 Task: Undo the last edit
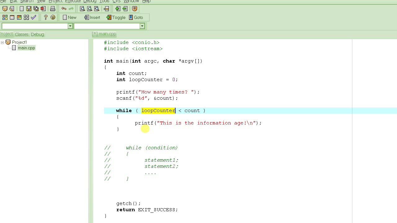tap(64, 9)
